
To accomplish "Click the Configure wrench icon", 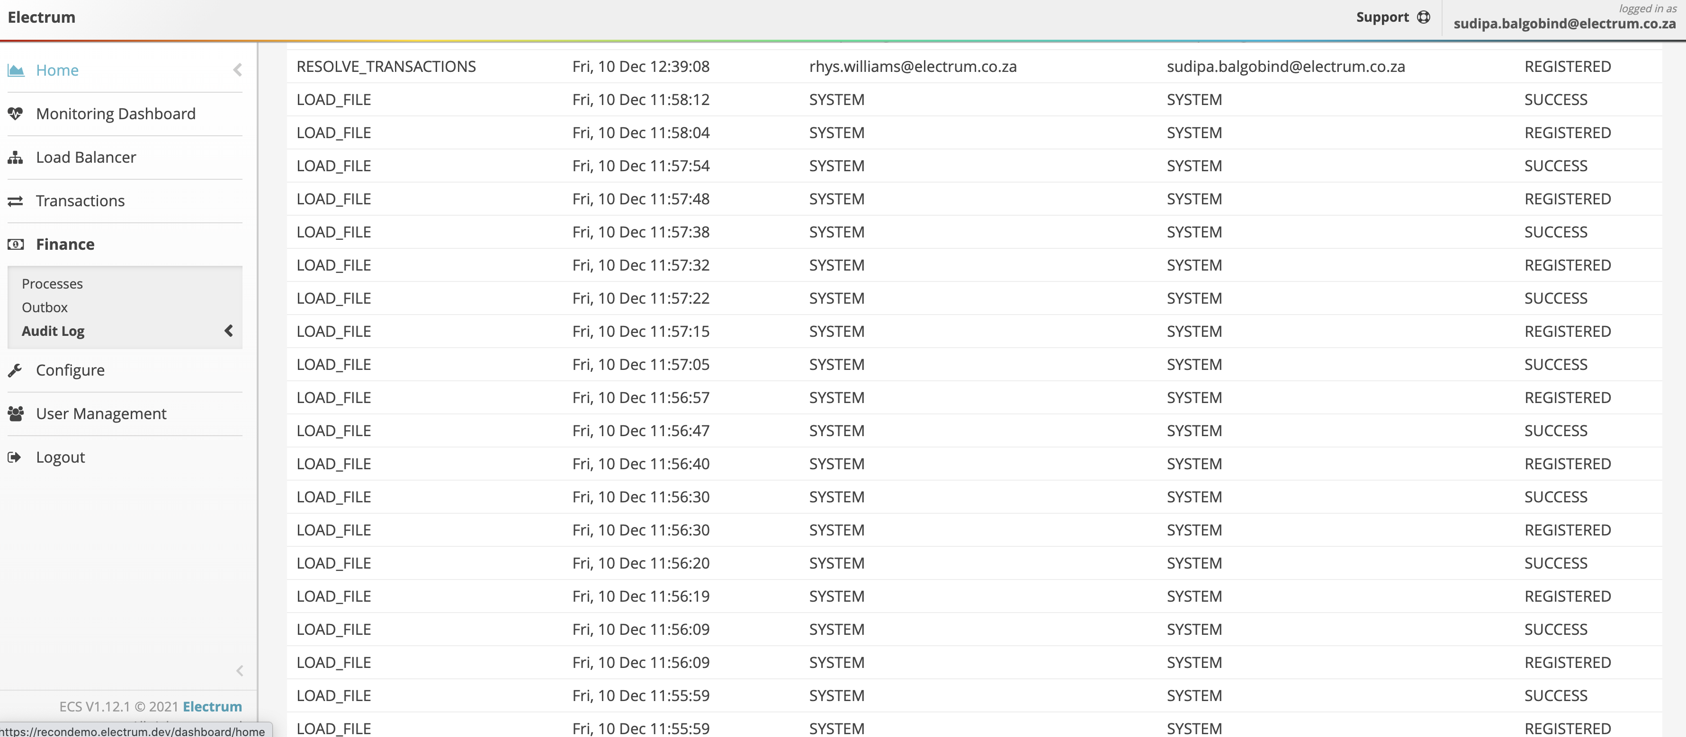I will click(x=16, y=370).
